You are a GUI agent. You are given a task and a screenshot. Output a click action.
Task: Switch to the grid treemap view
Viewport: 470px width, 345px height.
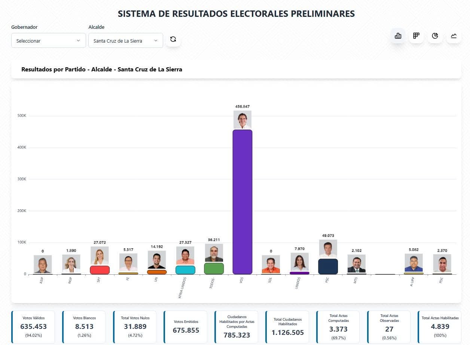(x=416, y=36)
